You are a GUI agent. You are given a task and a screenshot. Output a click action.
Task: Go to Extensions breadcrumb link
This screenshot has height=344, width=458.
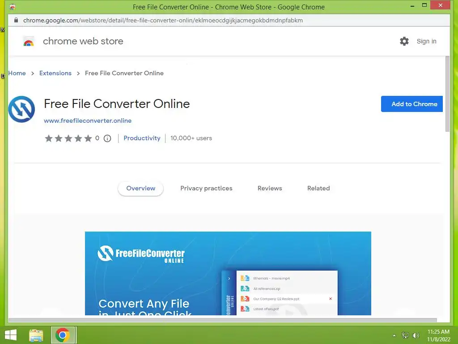pyautogui.click(x=55, y=73)
